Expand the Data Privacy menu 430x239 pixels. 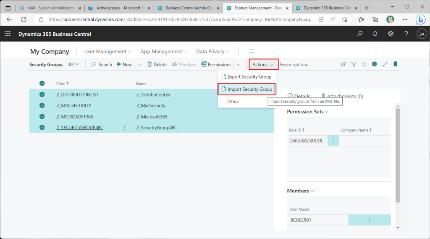212,51
